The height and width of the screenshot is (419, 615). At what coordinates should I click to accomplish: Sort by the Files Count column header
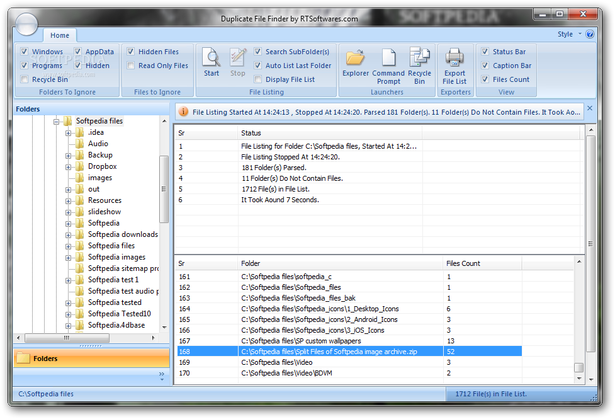[x=482, y=263]
